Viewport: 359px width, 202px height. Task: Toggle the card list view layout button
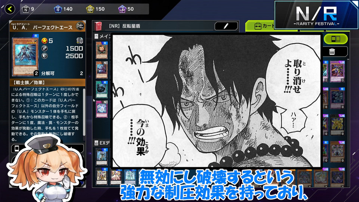pyautogui.click(x=336, y=39)
